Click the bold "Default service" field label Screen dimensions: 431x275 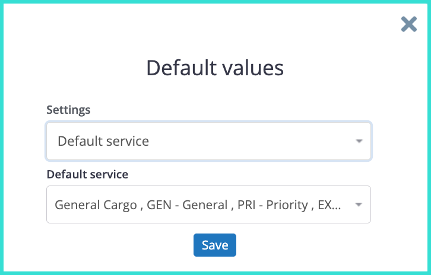click(x=87, y=174)
